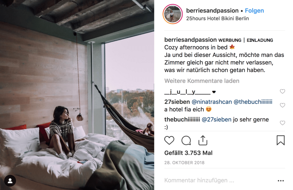Open the 28. Oktober 2018 post date link
Image resolution: width=293 pixels, height=190 pixels.
click(184, 163)
